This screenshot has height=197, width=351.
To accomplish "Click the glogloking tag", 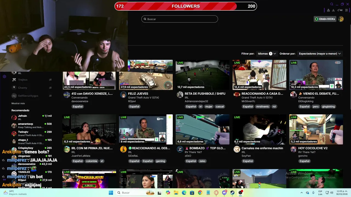I will pyautogui.click(x=329, y=106).
